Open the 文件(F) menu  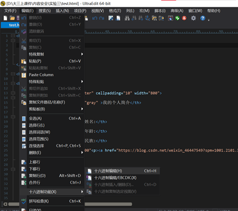[x=10, y=11]
